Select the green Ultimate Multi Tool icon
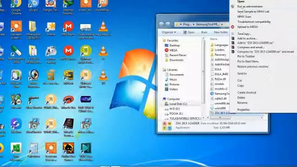297x167 pixels. pos(85,55)
